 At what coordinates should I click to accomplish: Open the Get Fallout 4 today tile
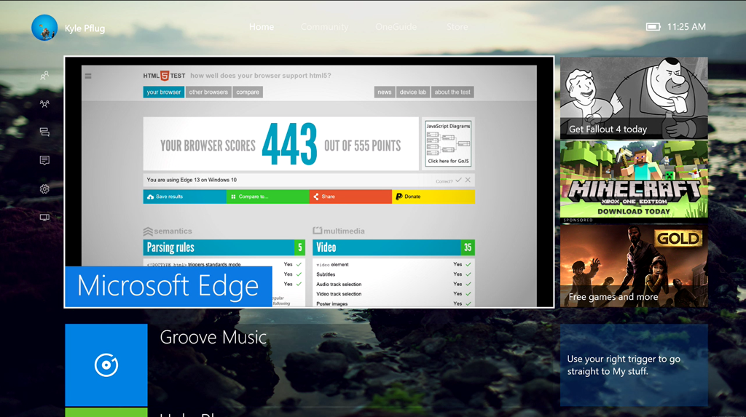(634, 98)
